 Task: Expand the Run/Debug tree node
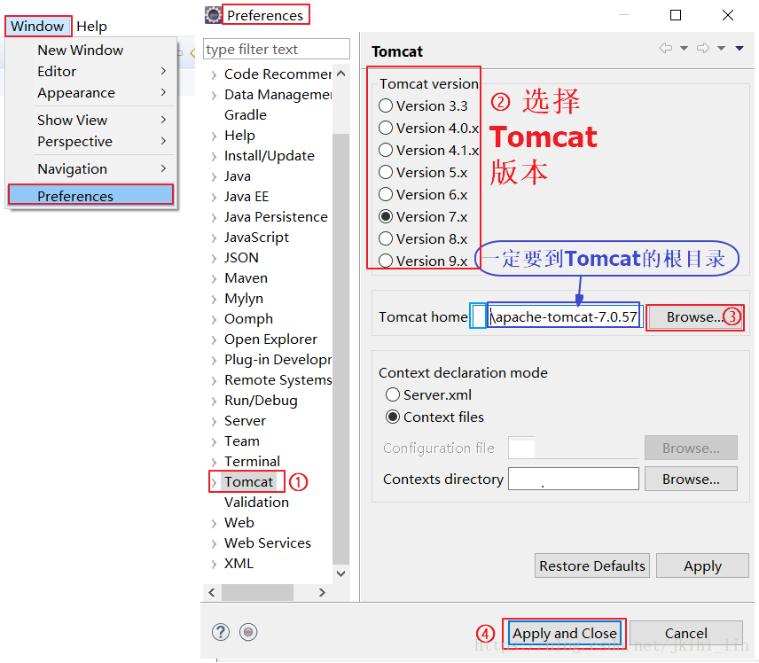[x=214, y=402]
